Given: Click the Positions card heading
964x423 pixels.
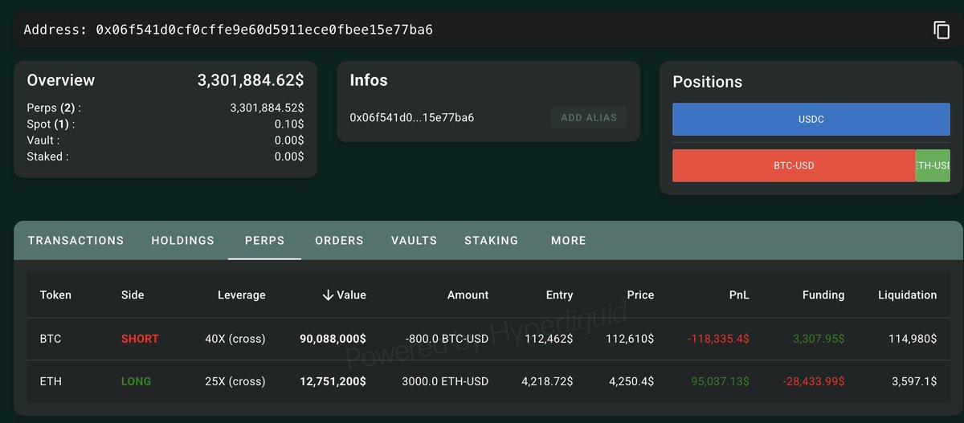Looking at the screenshot, I should 707,82.
